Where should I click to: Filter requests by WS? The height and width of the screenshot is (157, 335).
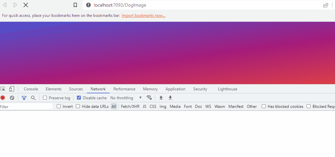[x=208, y=107]
